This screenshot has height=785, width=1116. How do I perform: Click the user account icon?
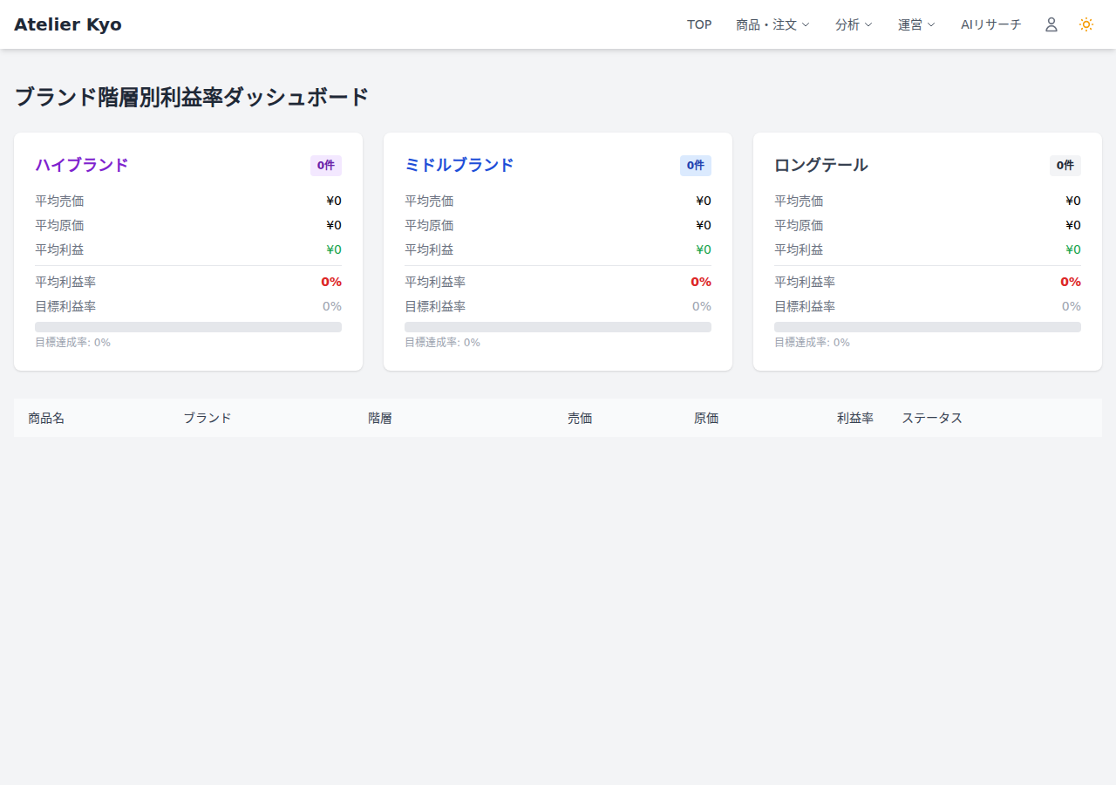[1051, 24]
